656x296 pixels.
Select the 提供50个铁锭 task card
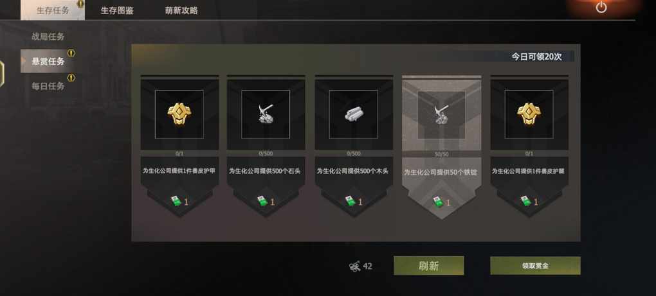(441, 147)
